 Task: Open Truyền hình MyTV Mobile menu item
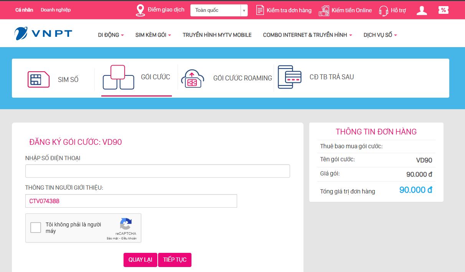217,35
